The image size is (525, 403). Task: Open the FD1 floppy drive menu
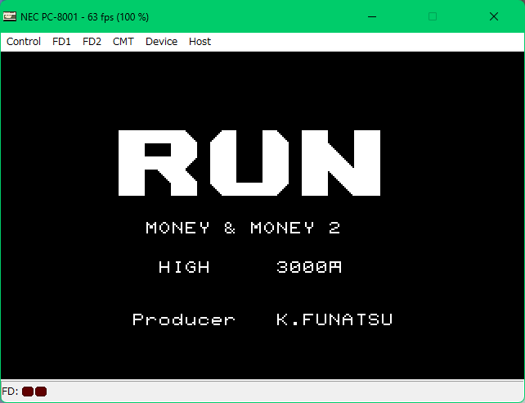61,42
